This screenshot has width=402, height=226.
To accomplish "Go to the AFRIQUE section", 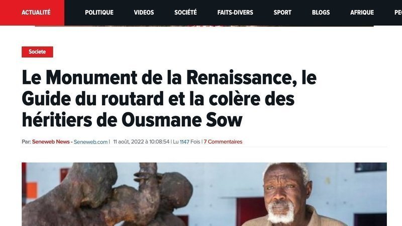I will coord(362,13).
